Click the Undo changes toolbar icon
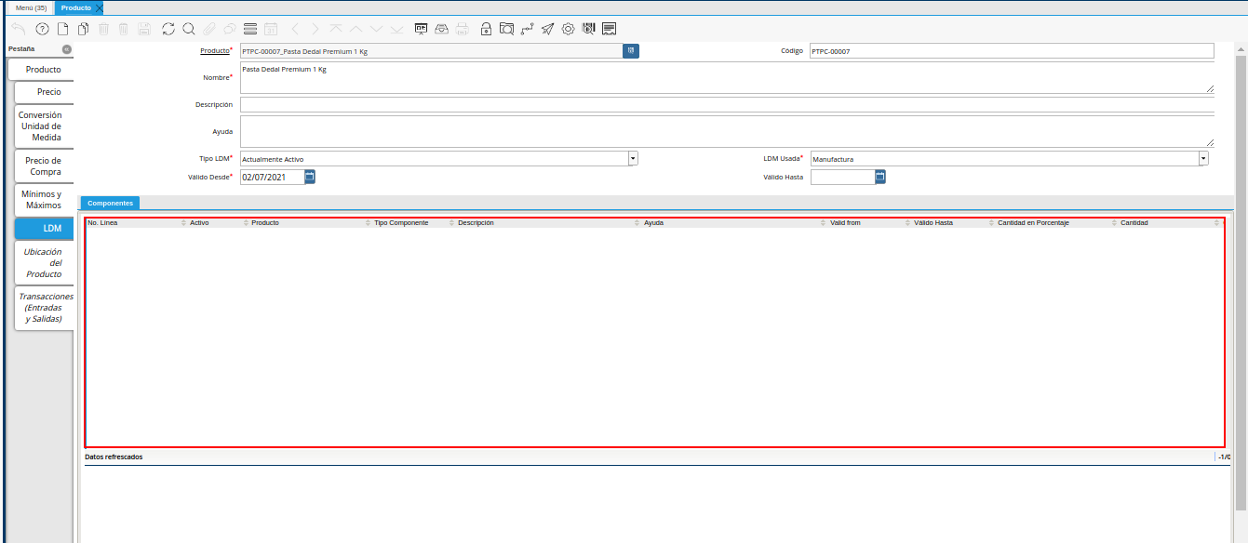This screenshot has width=1248, height=543. pyautogui.click(x=20, y=29)
